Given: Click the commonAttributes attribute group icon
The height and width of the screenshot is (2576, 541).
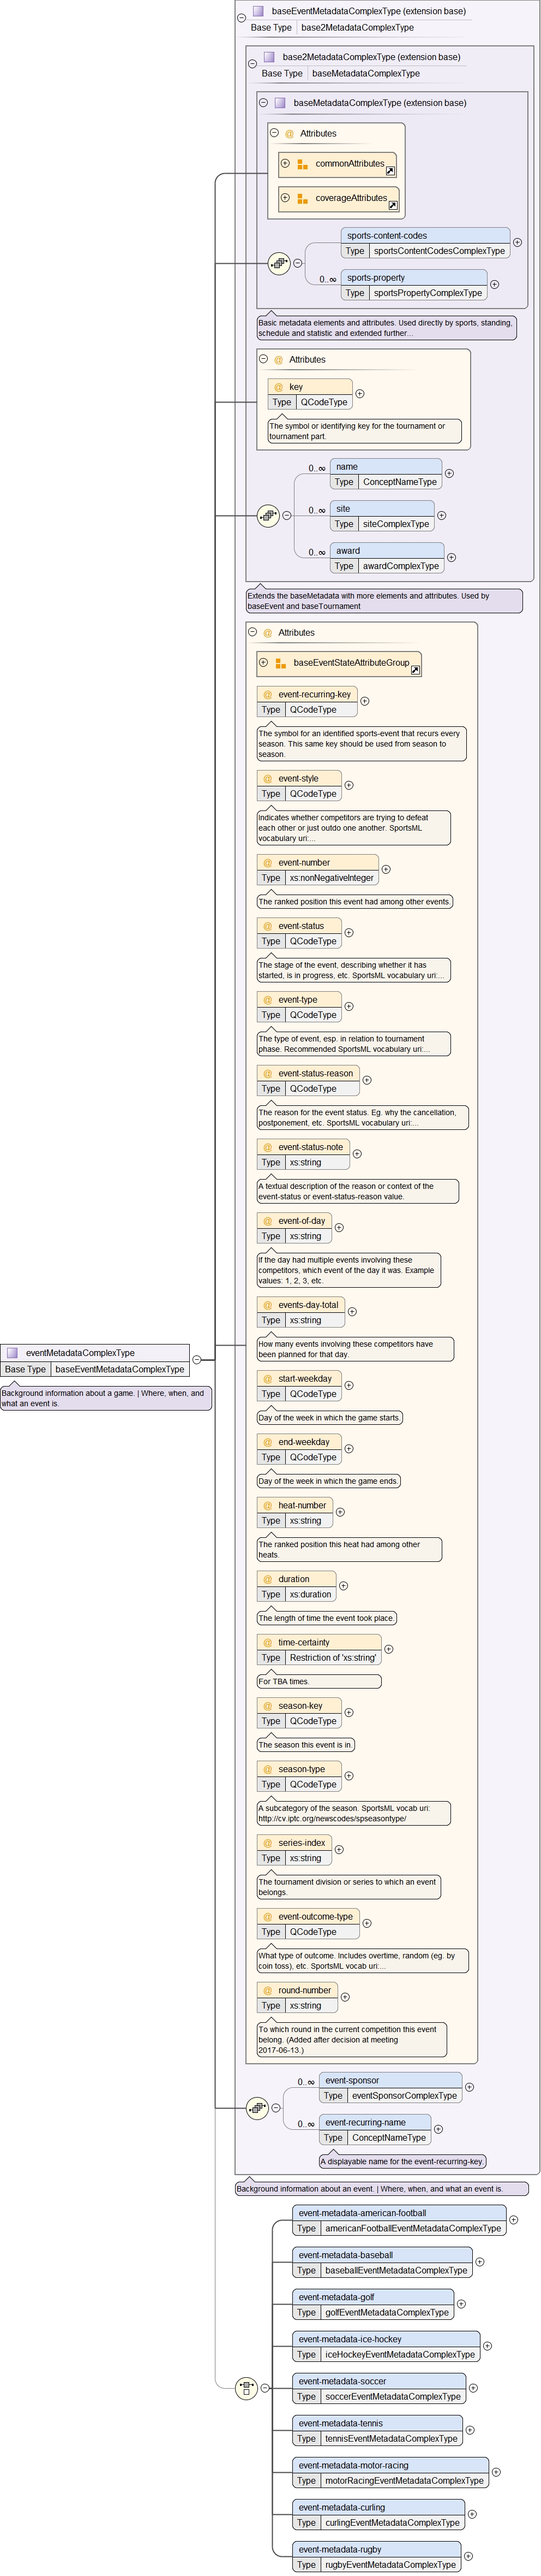Looking at the screenshot, I should 303,164.
